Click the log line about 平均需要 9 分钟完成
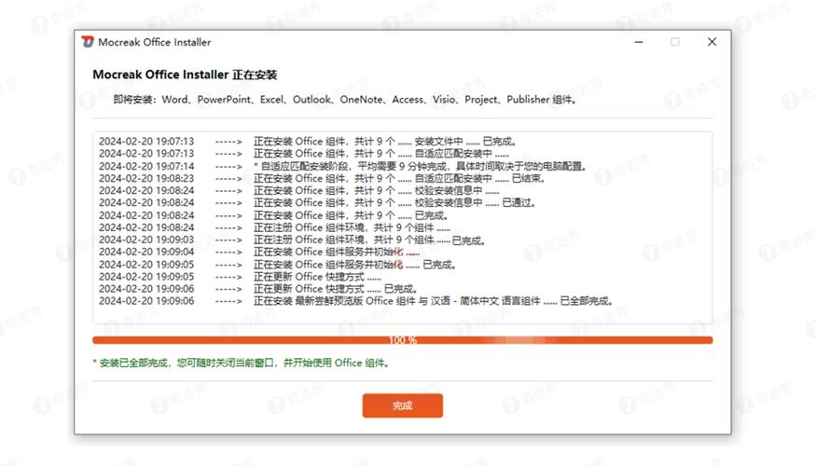The height and width of the screenshot is (466, 816). (343, 166)
